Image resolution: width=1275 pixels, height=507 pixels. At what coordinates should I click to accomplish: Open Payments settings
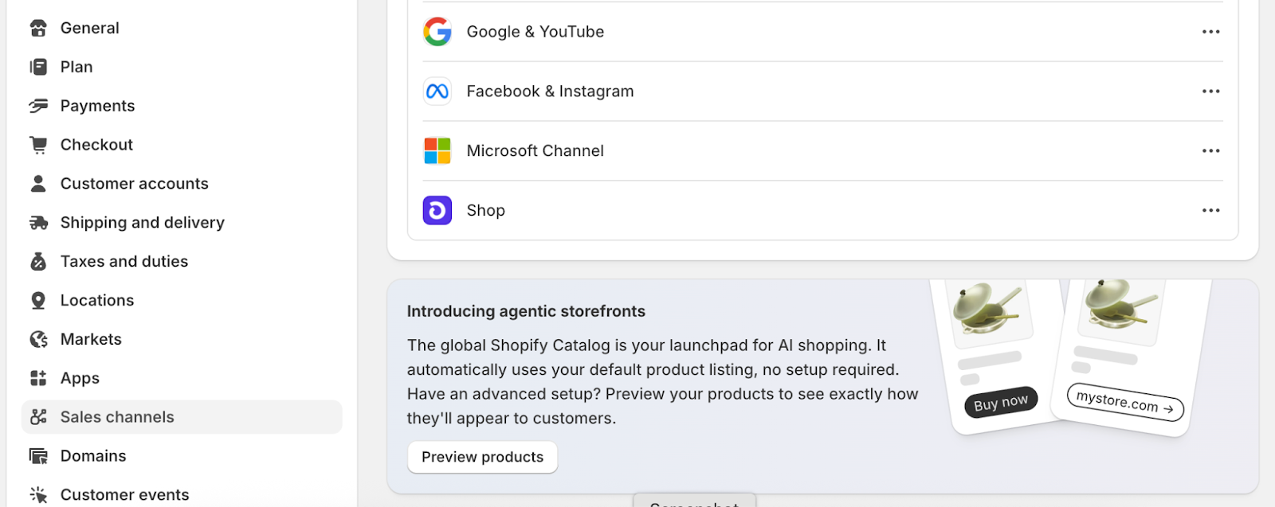(182, 106)
